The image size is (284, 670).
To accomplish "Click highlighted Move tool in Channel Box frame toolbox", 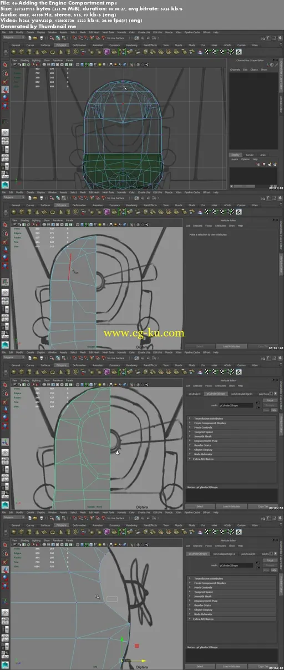I will tap(5, 89).
